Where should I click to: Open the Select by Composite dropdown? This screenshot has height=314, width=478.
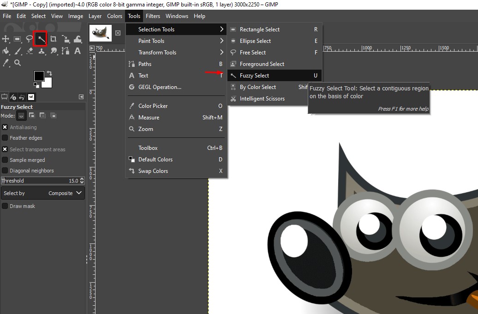pyautogui.click(x=42, y=193)
